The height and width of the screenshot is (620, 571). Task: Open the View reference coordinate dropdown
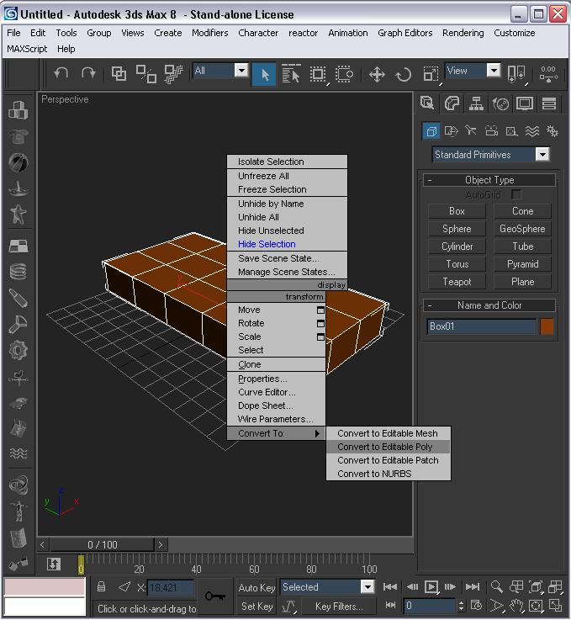[x=473, y=71]
